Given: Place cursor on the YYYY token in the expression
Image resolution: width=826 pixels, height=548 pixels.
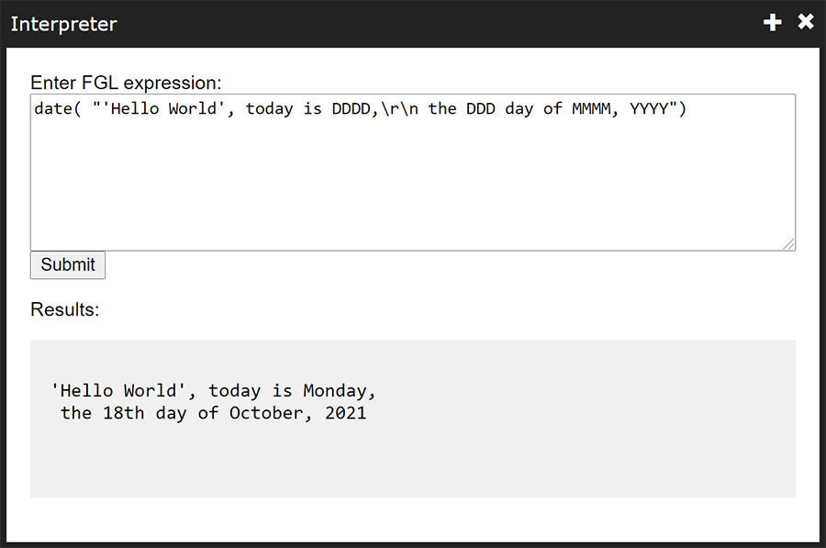Looking at the screenshot, I should tap(649, 108).
